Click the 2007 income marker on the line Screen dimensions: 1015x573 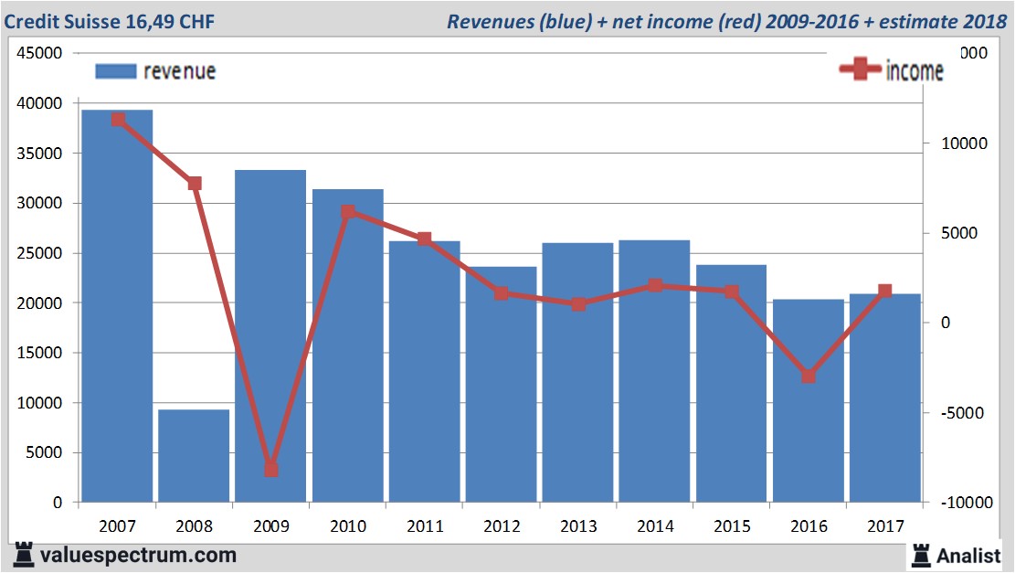point(116,119)
